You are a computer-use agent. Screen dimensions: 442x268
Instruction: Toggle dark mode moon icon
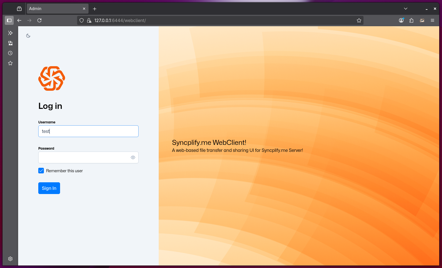pos(28,36)
